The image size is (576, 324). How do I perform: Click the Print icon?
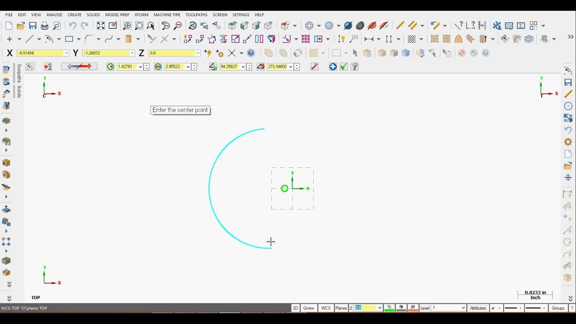(45, 26)
